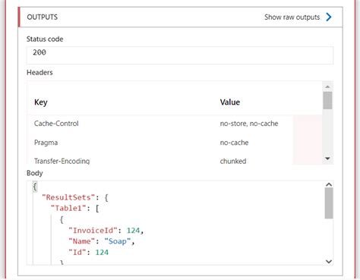Click the Body panel scroll-up chevron
360x280 pixels.
click(x=329, y=184)
